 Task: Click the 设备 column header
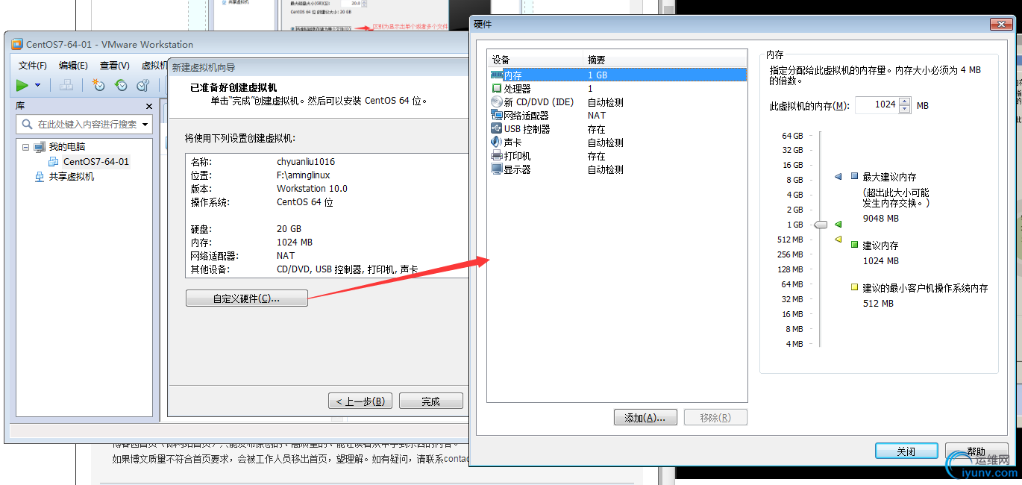pos(536,60)
